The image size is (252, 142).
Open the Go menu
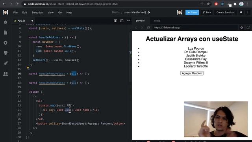60,12
